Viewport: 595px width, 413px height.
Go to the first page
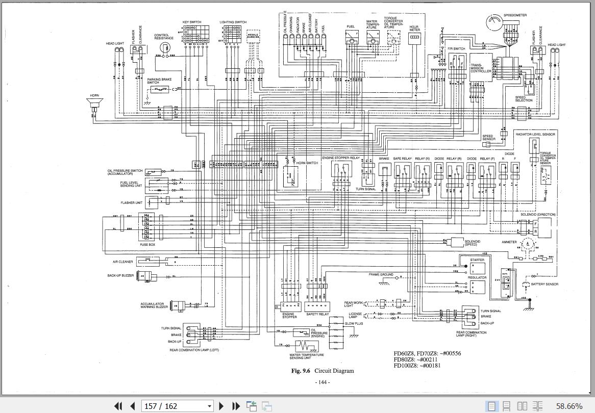118,406
